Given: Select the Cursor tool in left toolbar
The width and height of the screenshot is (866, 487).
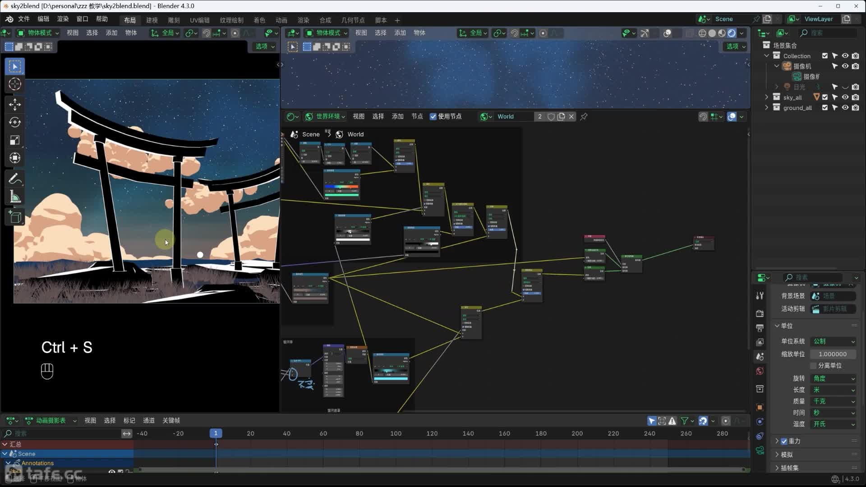Looking at the screenshot, I should coord(15,84).
